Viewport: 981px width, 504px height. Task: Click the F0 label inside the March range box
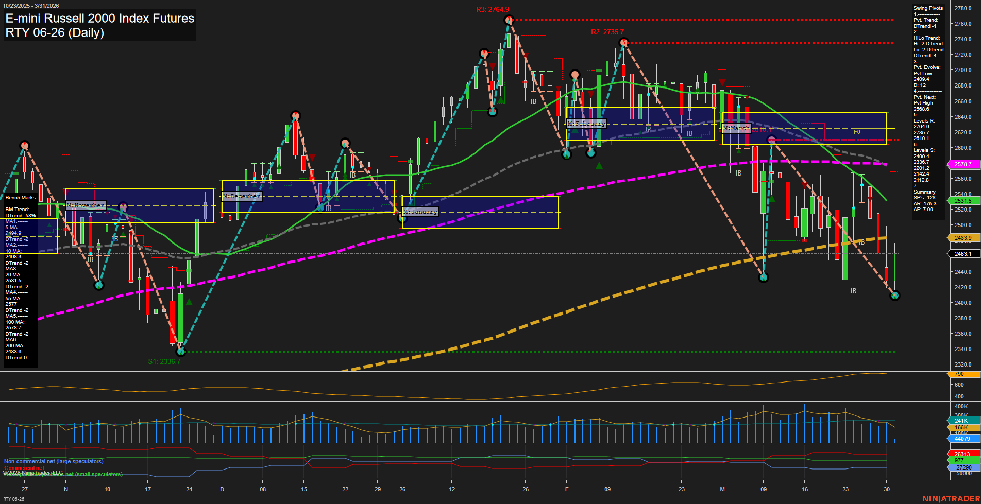click(x=856, y=132)
